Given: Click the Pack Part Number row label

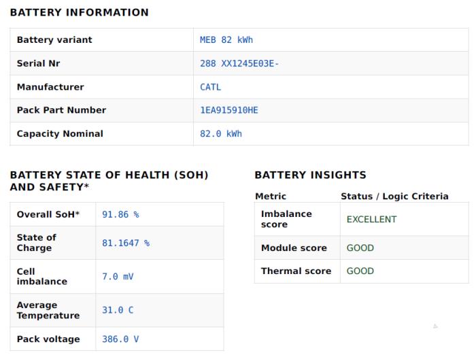Looking at the screenshot, I should coord(61,110).
